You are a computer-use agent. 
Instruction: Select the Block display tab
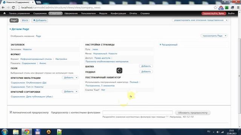tap(25, 20)
